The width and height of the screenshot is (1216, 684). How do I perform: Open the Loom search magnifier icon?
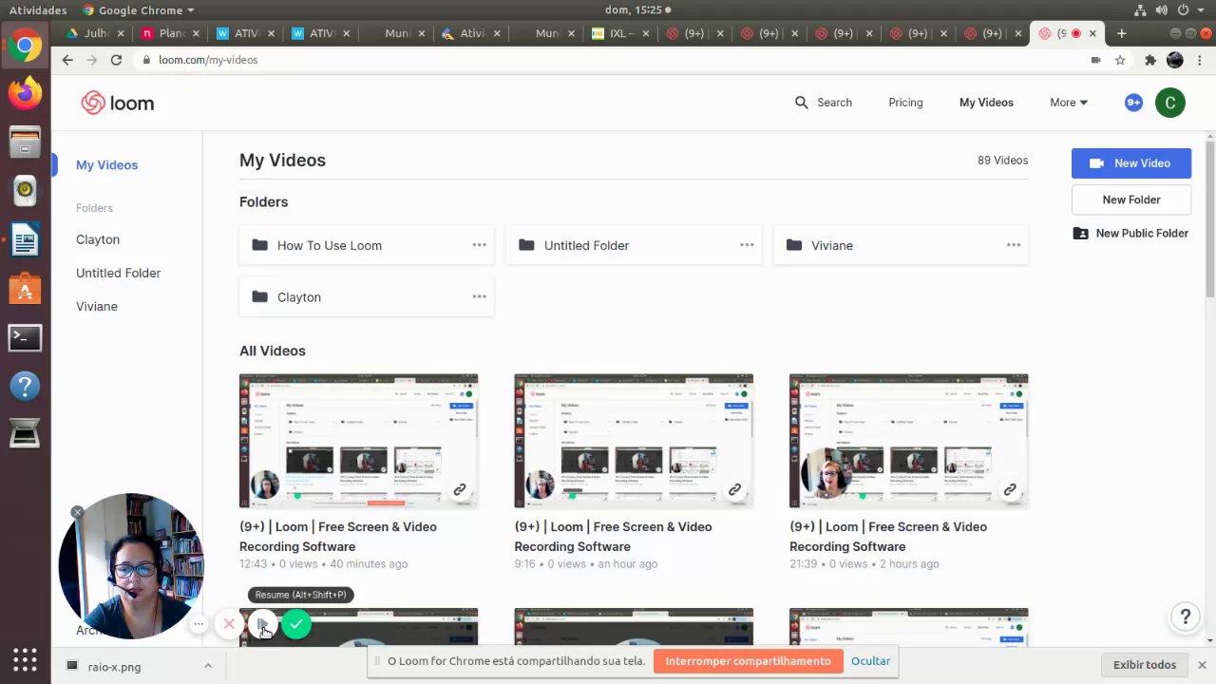point(802,103)
